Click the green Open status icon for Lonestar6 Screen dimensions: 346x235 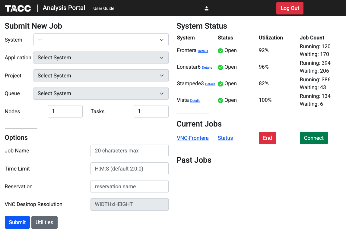[220, 67]
